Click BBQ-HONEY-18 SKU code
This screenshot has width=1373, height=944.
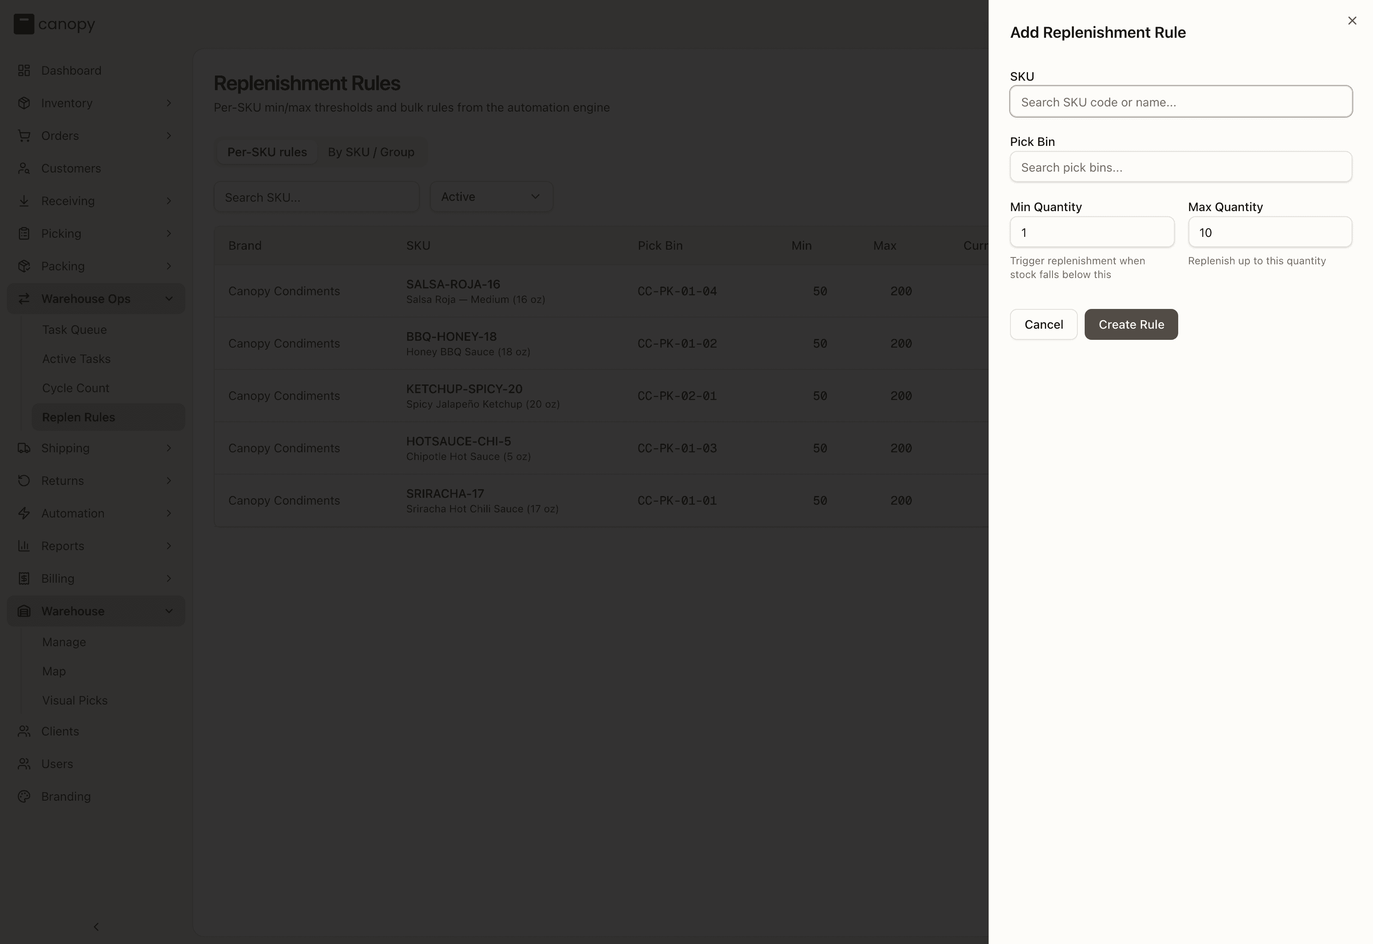(x=451, y=336)
